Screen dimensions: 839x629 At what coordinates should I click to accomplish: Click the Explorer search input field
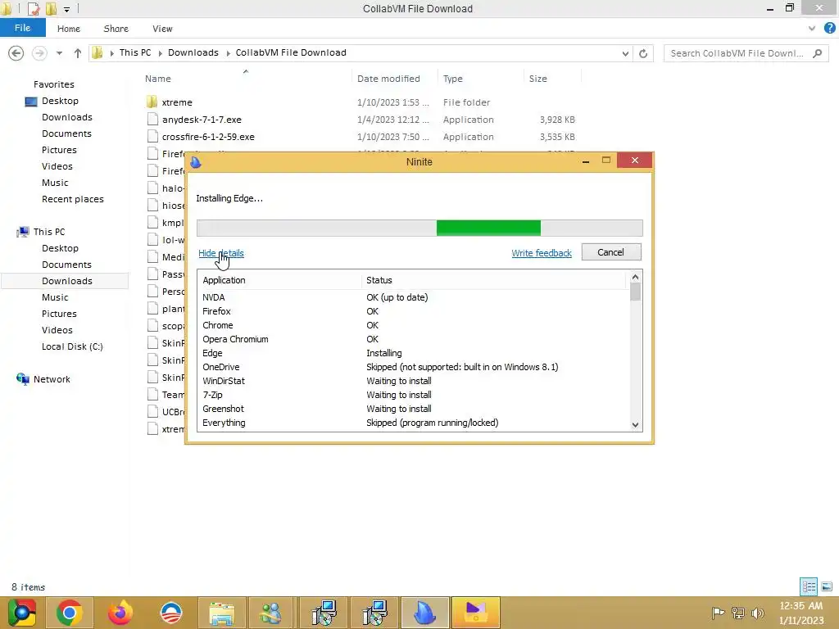click(738, 53)
